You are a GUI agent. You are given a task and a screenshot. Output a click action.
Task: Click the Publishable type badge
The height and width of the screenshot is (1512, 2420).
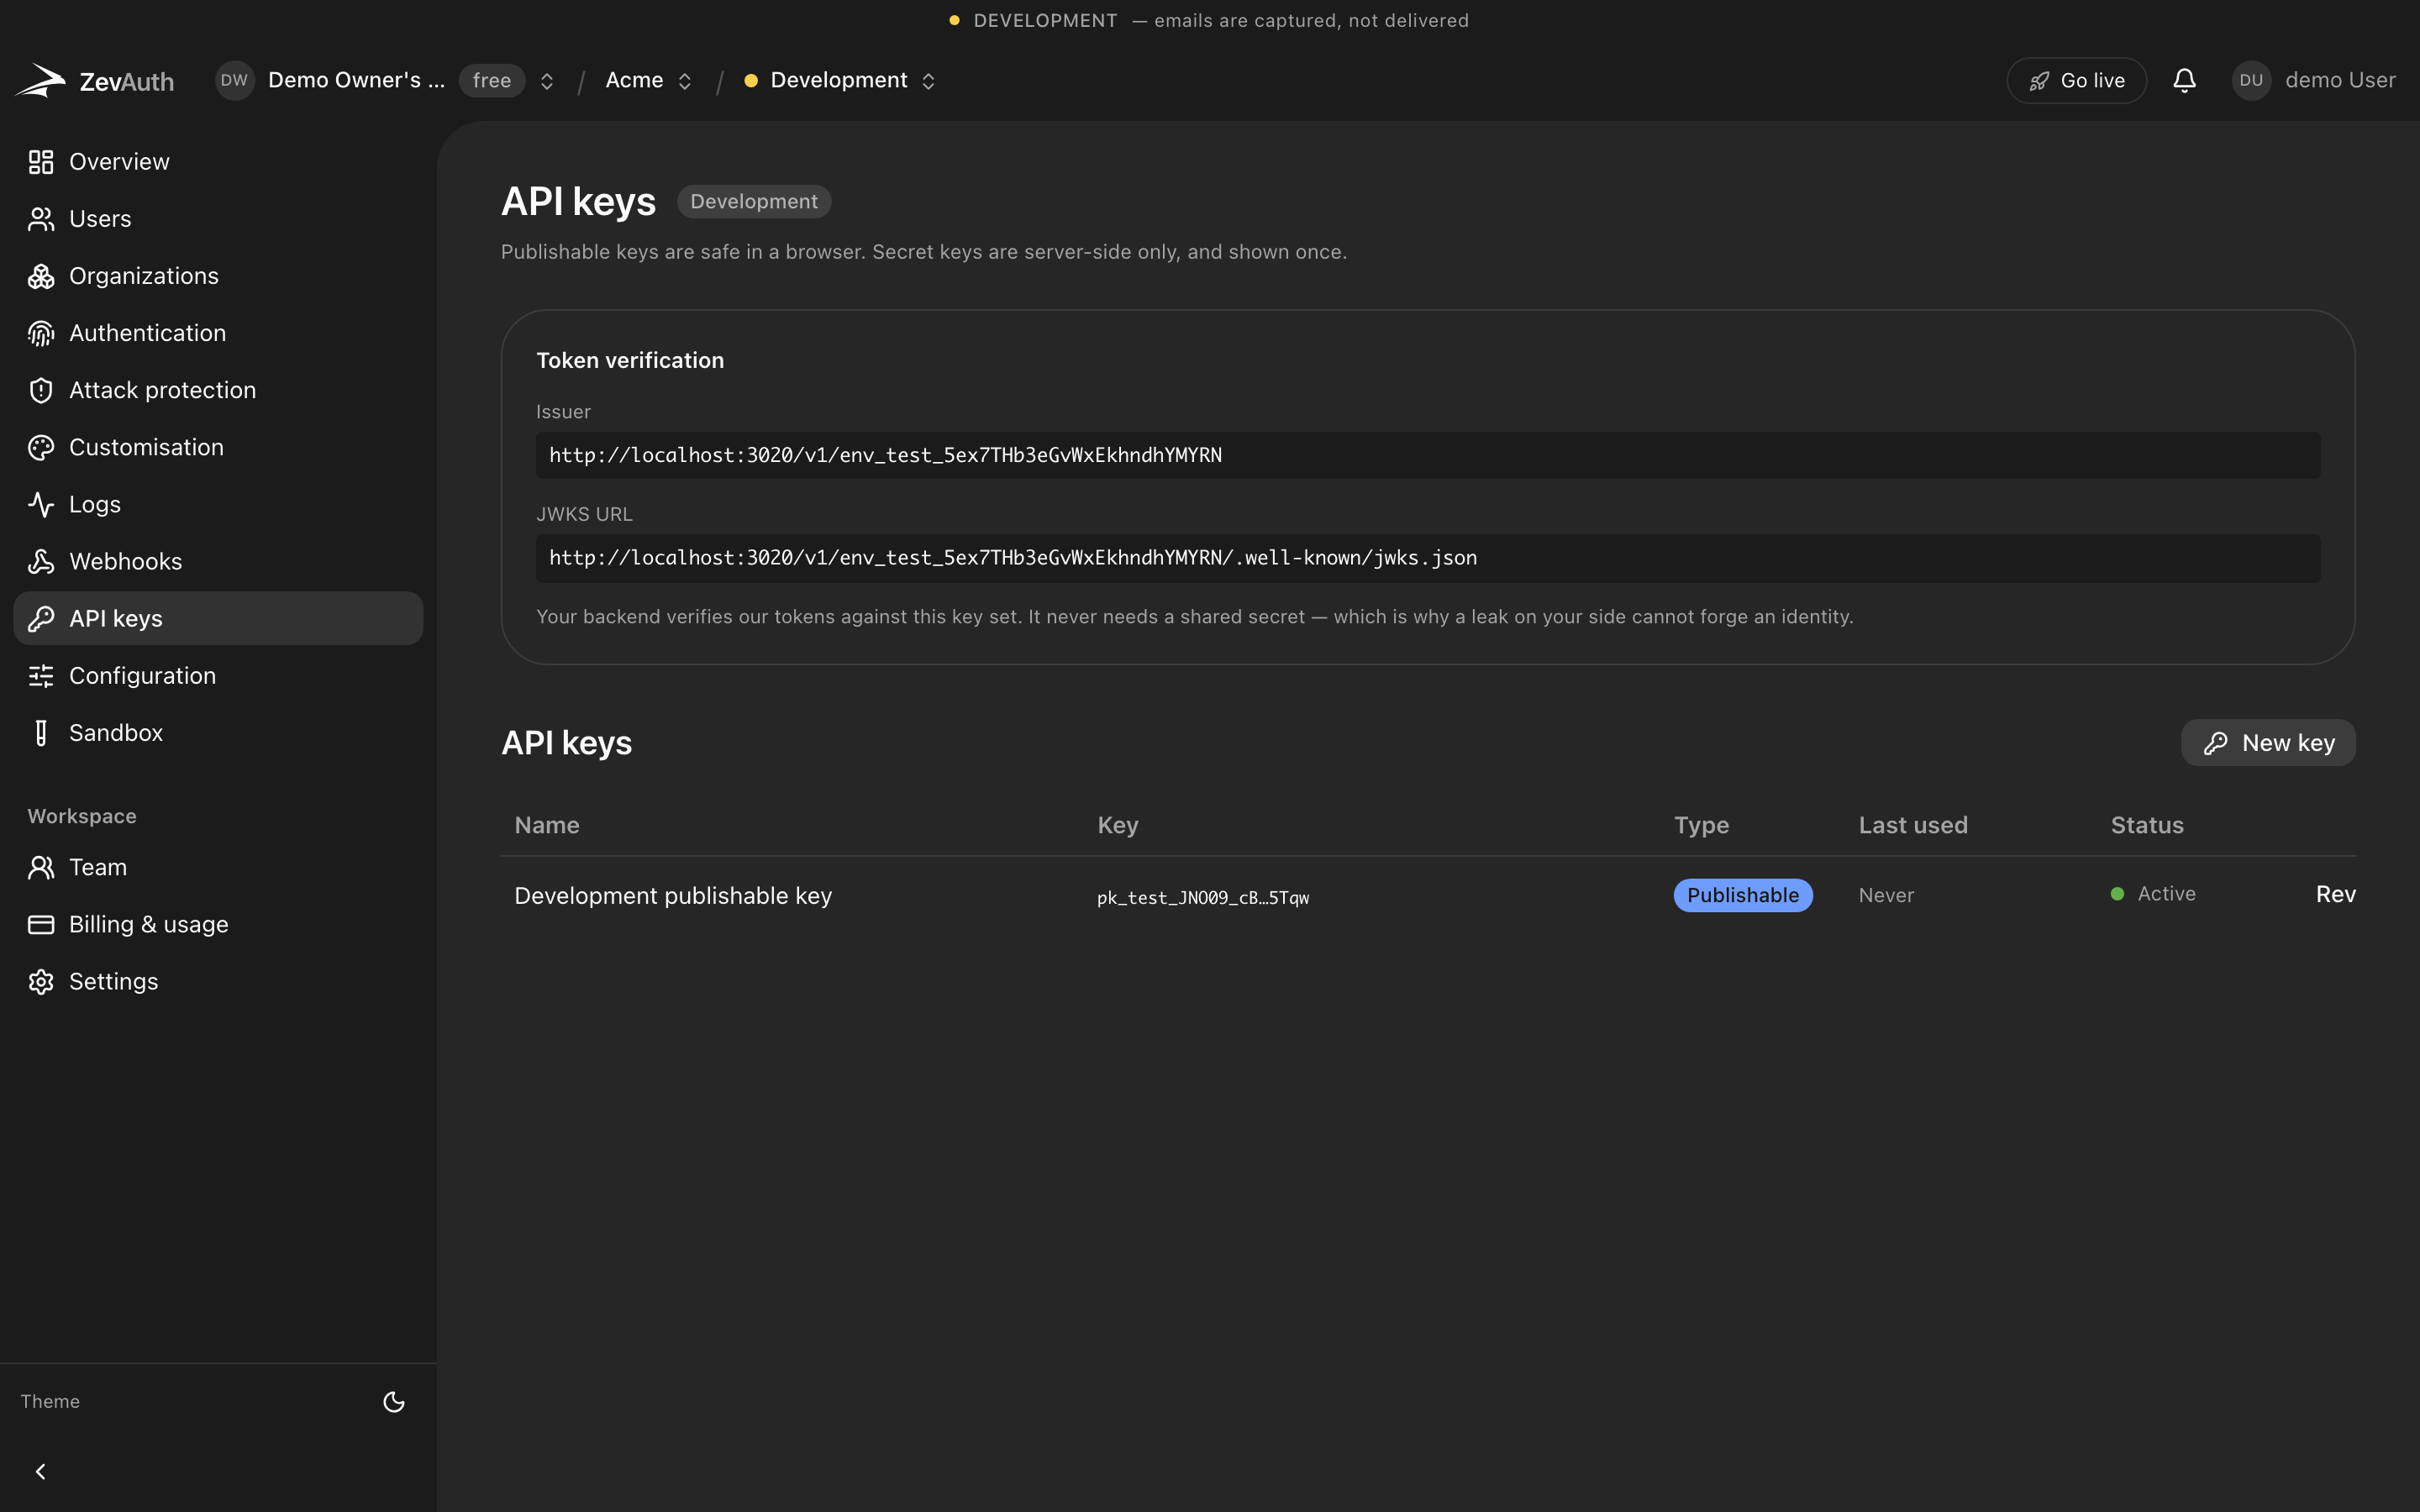1743,895
